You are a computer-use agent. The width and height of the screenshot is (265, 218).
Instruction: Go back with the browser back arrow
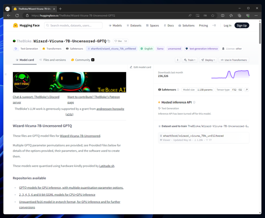[x=9, y=16]
